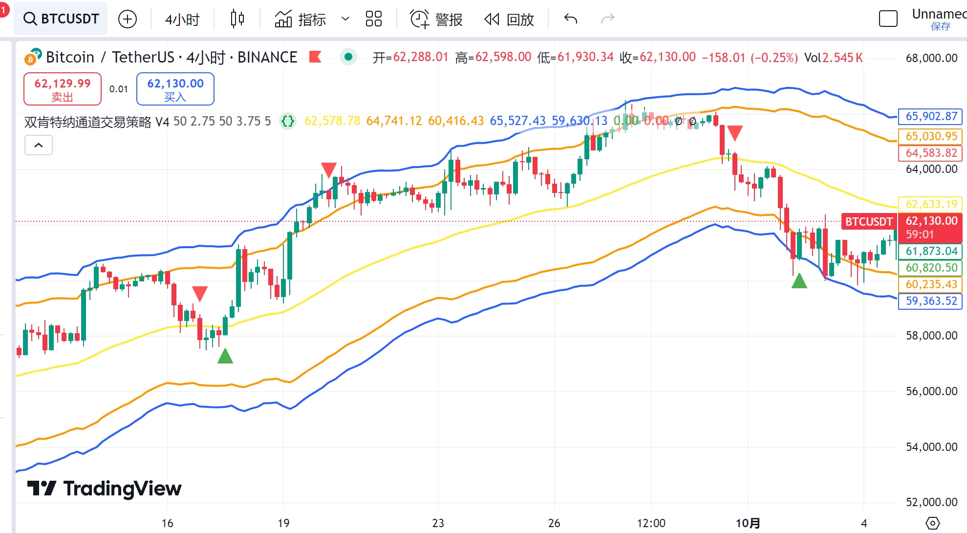
Task: Select the 4小时 timeframe interval
Action: pyautogui.click(x=182, y=19)
